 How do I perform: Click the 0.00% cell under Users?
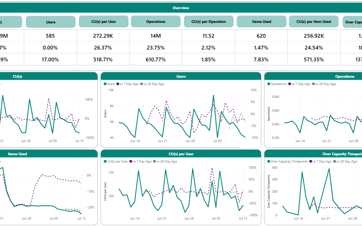point(50,48)
